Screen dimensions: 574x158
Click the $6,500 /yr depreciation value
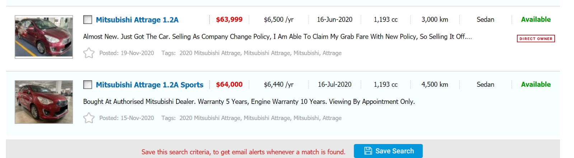(278, 20)
